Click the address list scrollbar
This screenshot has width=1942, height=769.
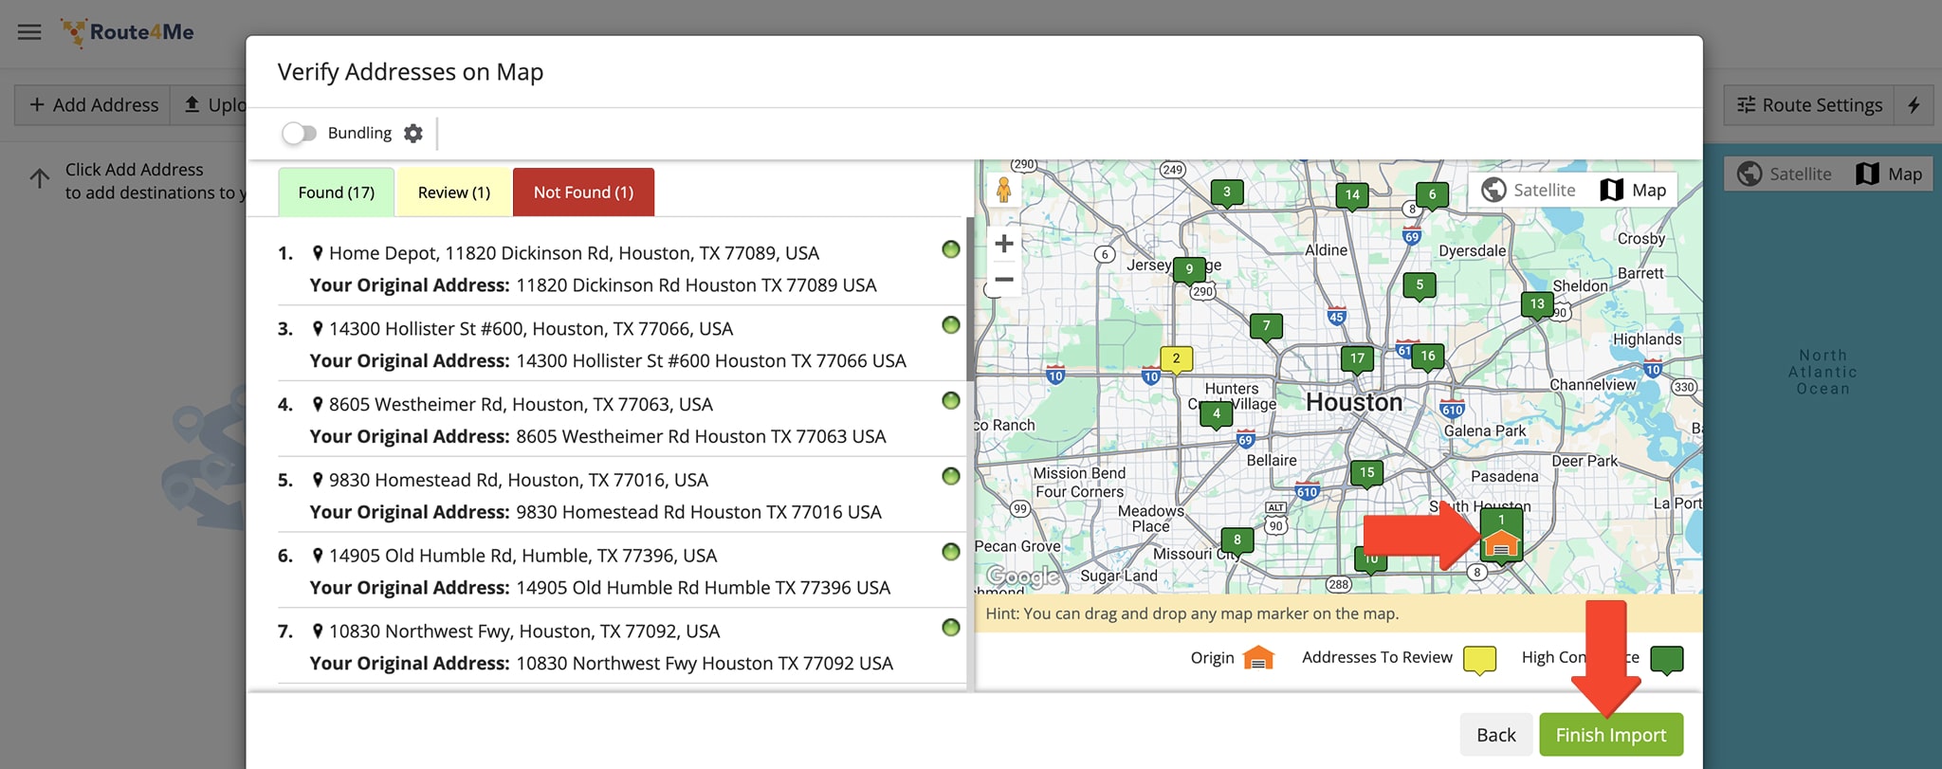pos(970,299)
